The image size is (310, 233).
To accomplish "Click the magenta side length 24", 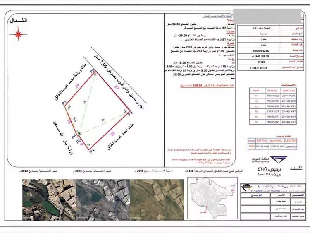I will (77, 86).
